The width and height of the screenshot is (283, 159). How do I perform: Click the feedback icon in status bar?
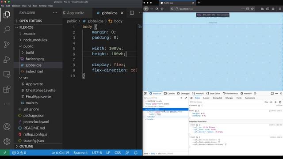point(127,153)
